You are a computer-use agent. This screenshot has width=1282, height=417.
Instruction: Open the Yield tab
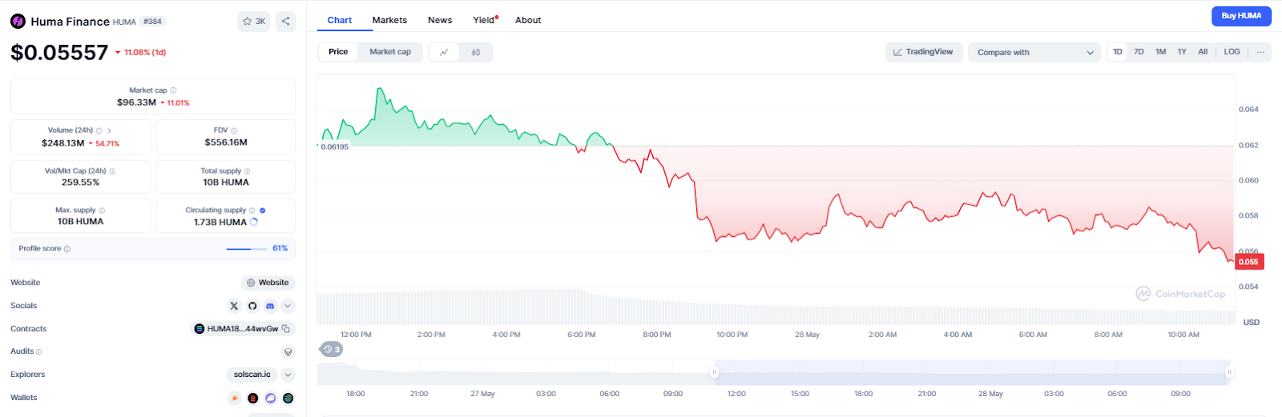pyautogui.click(x=485, y=20)
